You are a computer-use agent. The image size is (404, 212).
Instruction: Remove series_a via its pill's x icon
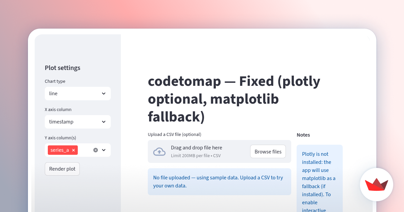(x=73, y=150)
